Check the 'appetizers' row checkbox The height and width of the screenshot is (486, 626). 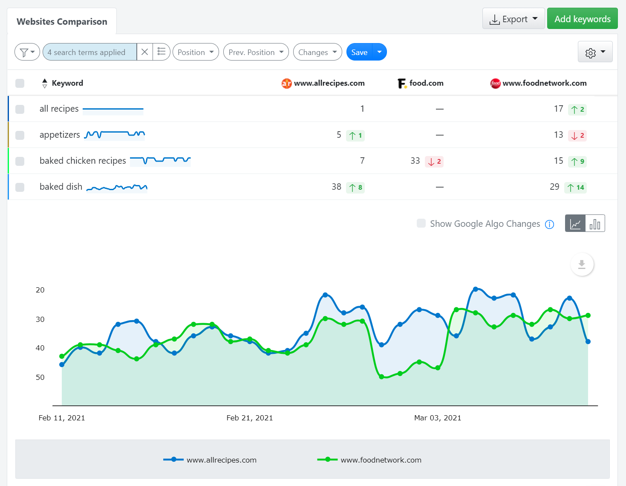click(x=20, y=135)
